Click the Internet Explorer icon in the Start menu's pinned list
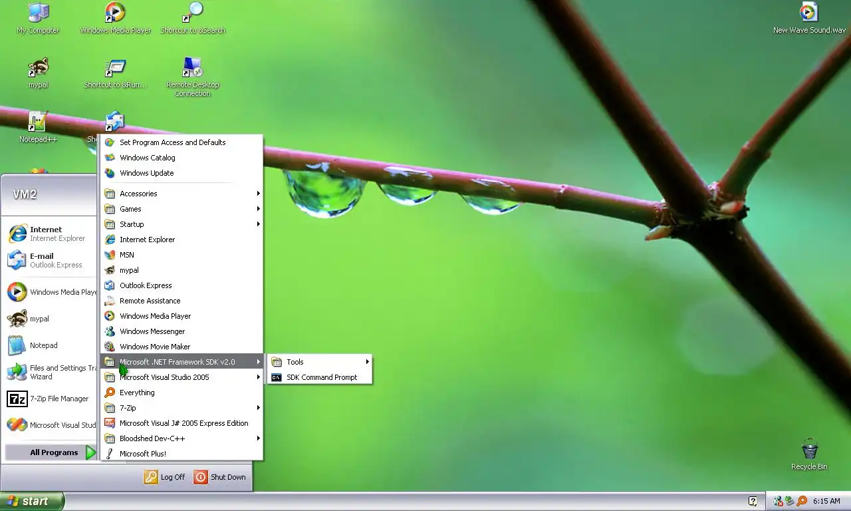 pyautogui.click(x=17, y=234)
